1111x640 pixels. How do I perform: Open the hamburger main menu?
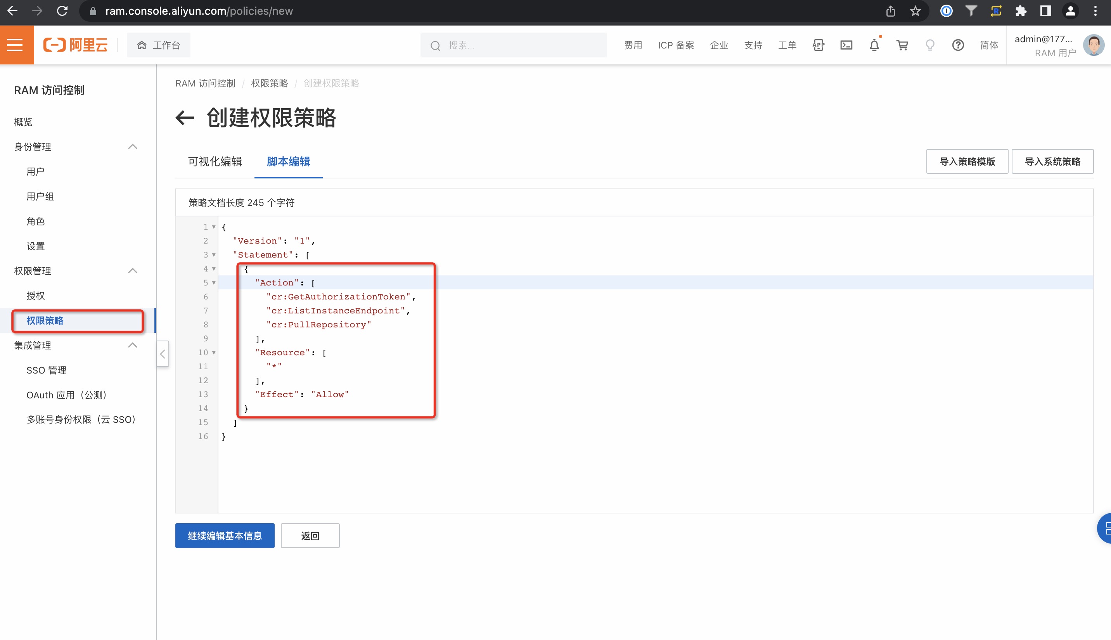click(x=16, y=45)
